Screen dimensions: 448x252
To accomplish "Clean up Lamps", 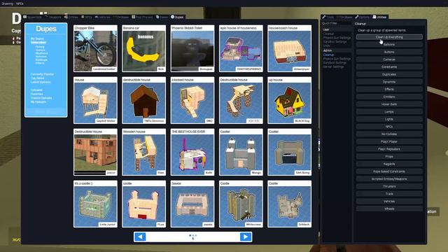I will pyautogui.click(x=389, y=112).
